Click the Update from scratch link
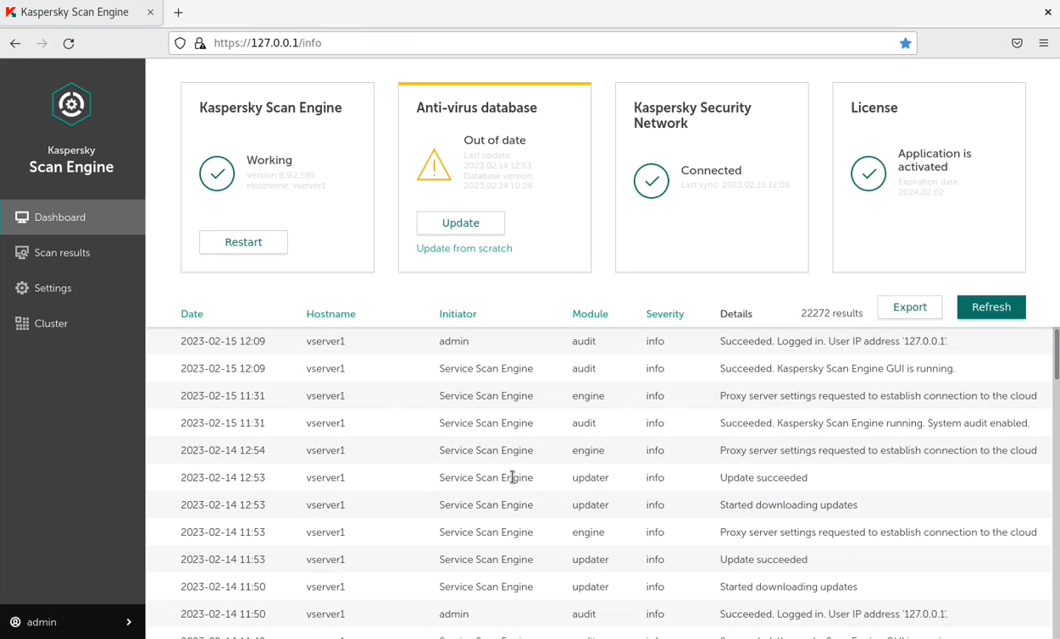Image resolution: width=1060 pixels, height=639 pixels. [464, 249]
